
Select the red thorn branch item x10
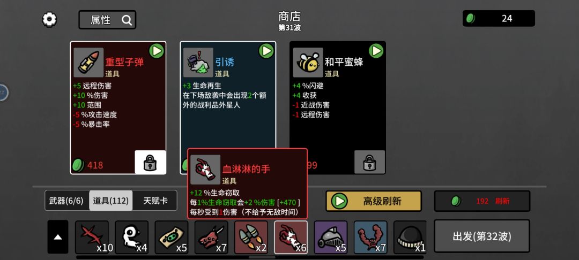92,237
